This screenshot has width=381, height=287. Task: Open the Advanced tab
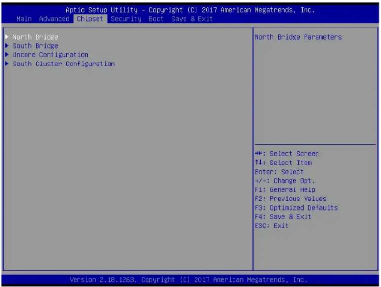[54, 19]
